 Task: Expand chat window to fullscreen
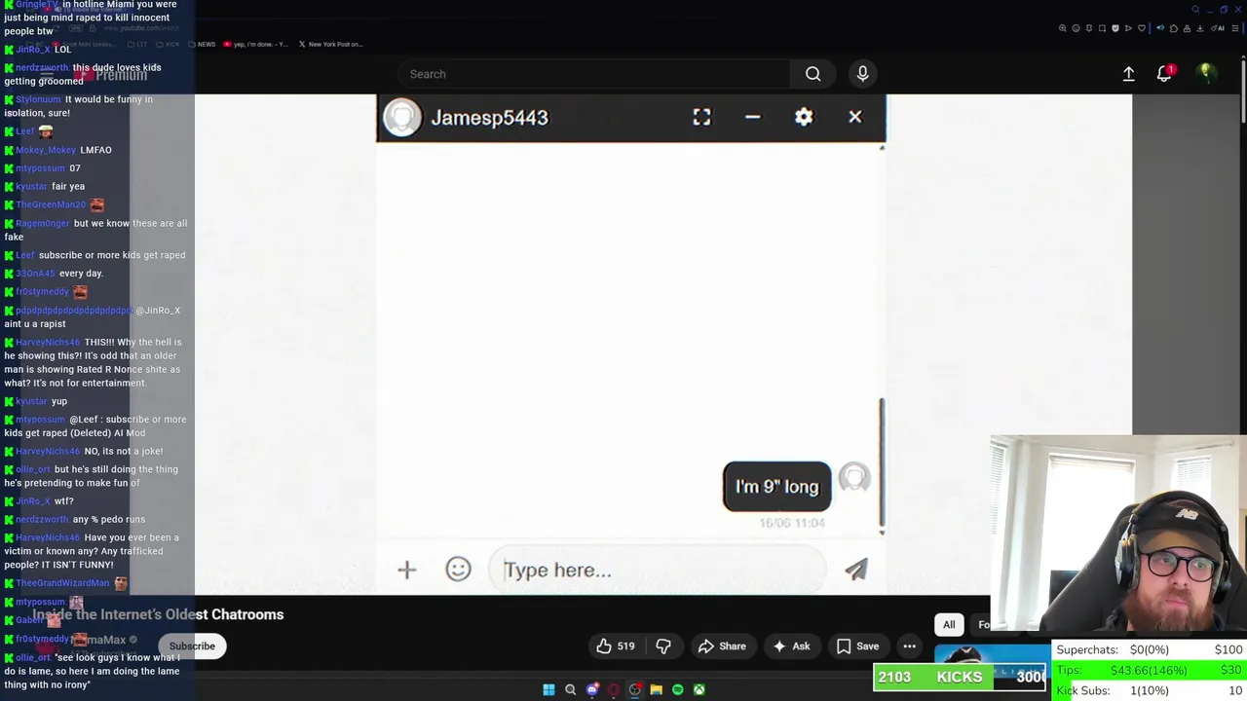pos(701,117)
